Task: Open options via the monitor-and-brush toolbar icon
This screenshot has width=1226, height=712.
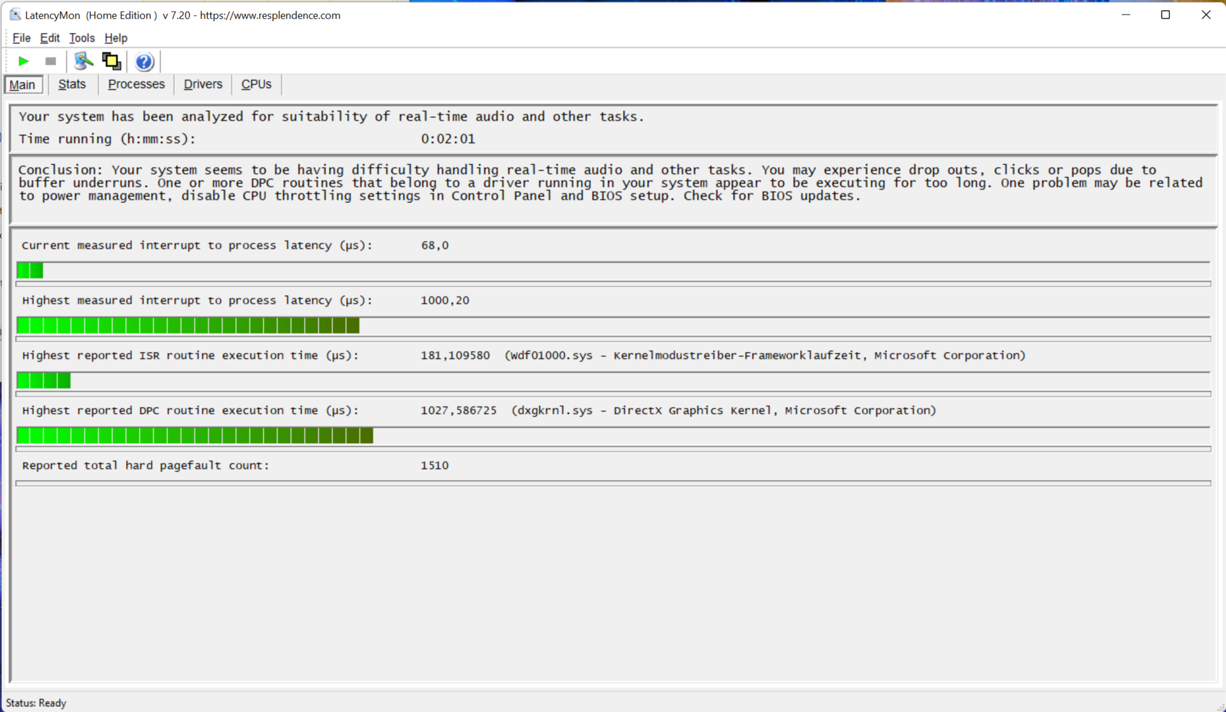Action: [83, 61]
